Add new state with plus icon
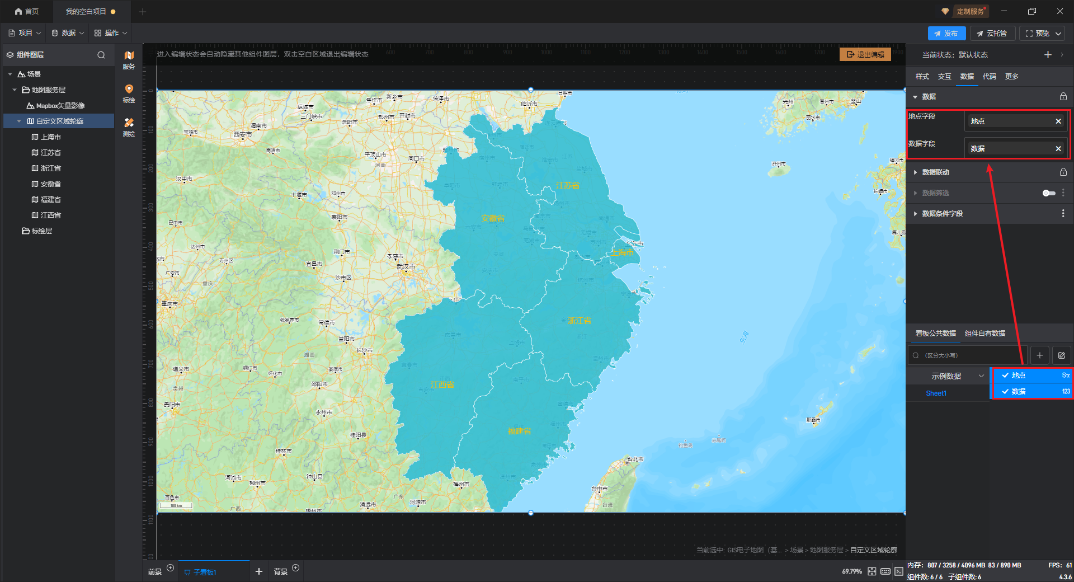Viewport: 1074px width, 582px height. pyautogui.click(x=1048, y=55)
